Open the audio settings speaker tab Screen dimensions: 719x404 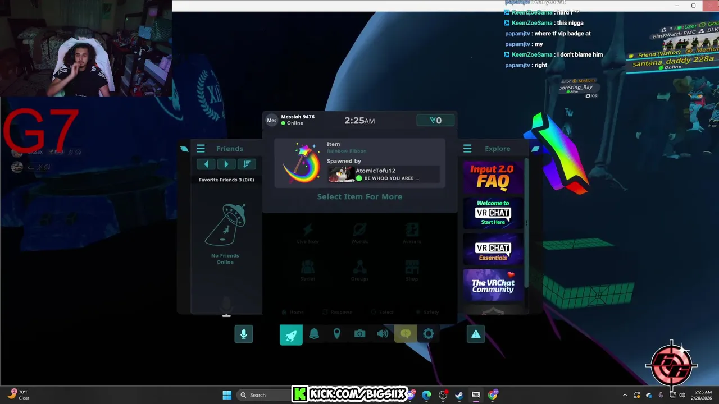click(383, 334)
